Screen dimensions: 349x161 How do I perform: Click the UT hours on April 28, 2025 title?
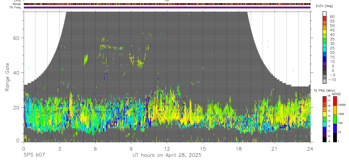point(167,155)
